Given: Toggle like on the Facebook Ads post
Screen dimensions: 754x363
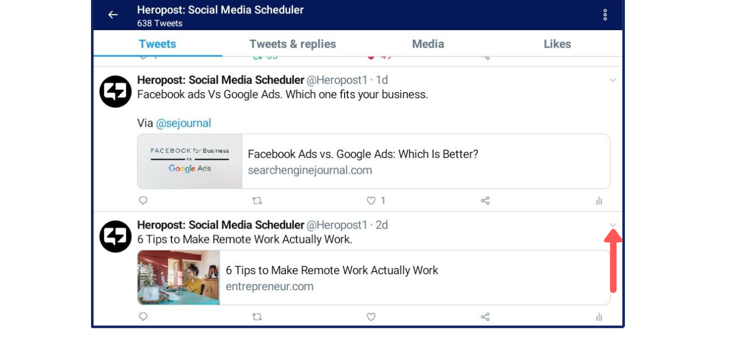Looking at the screenshot, I should coord(370,200).
